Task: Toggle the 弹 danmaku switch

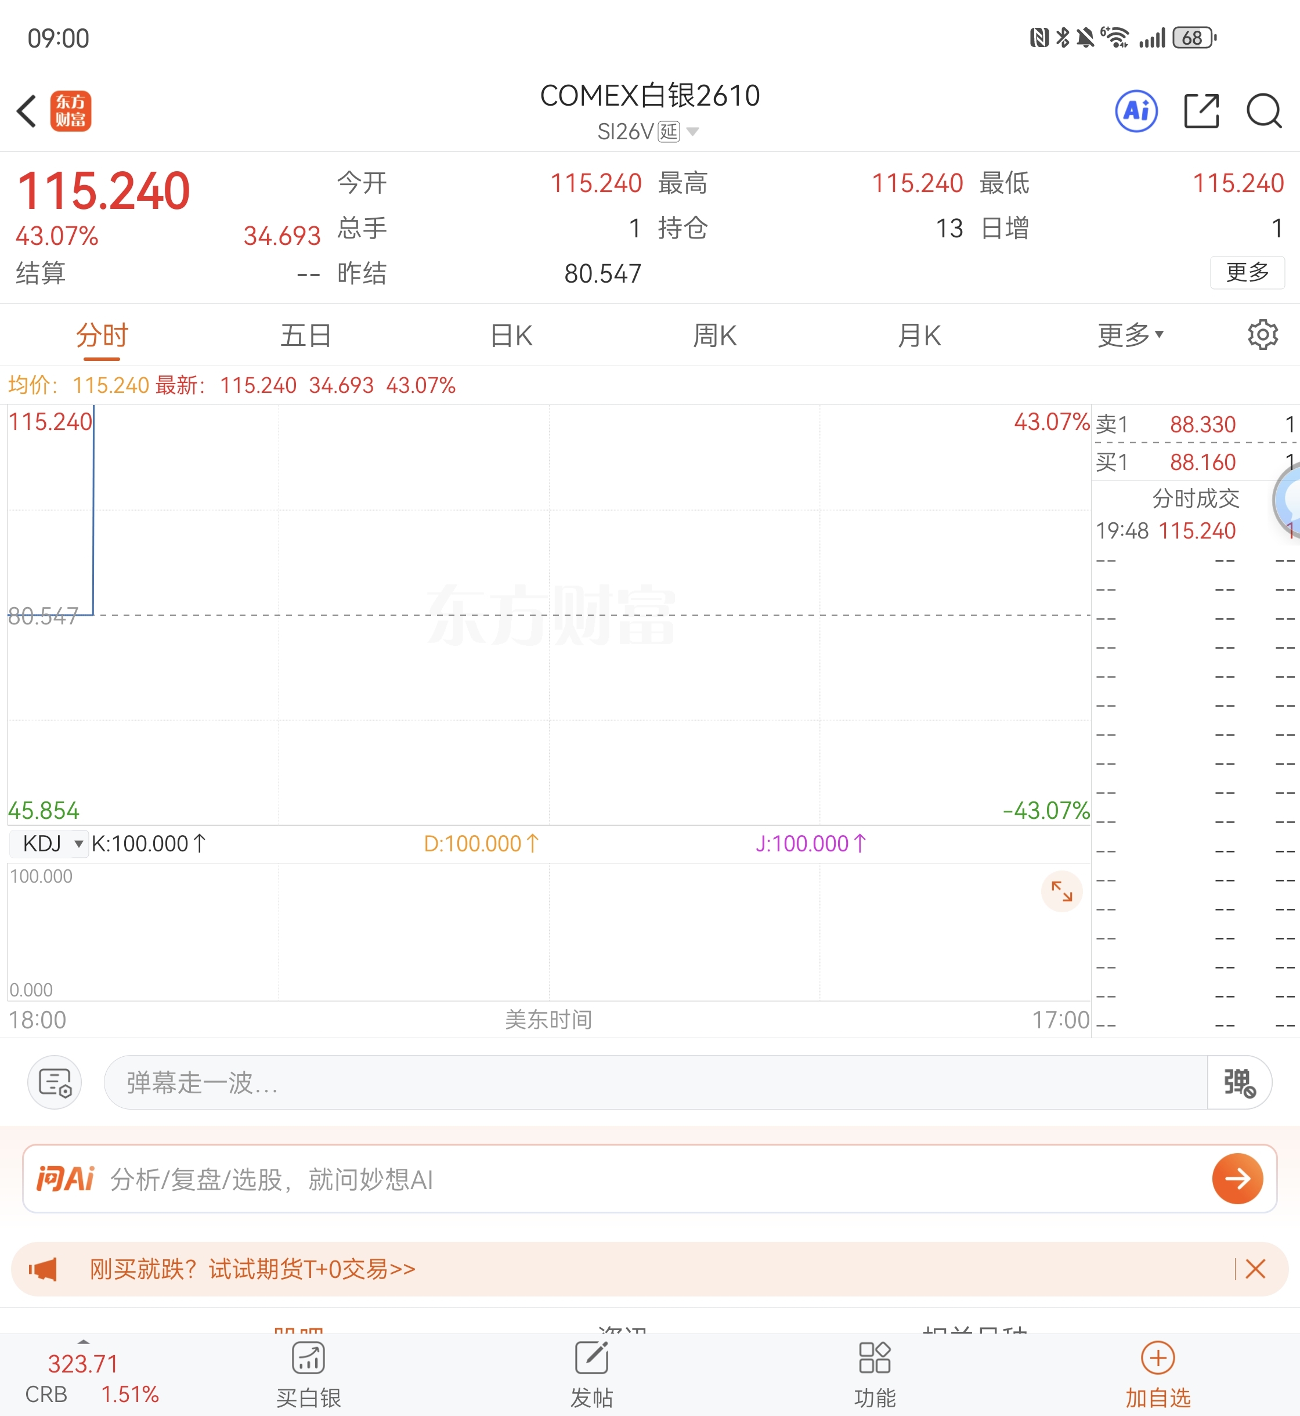Action: tap(1239, 1082)
